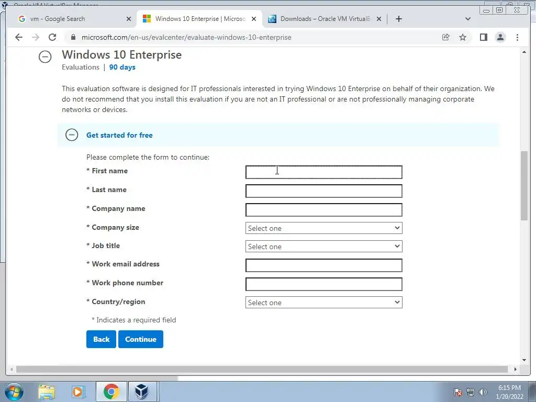Screen dimensions: 536x402
Task: Focus the Work phone number field
Action: point(323,284)
